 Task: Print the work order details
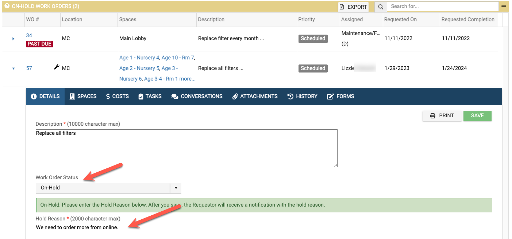442,115
